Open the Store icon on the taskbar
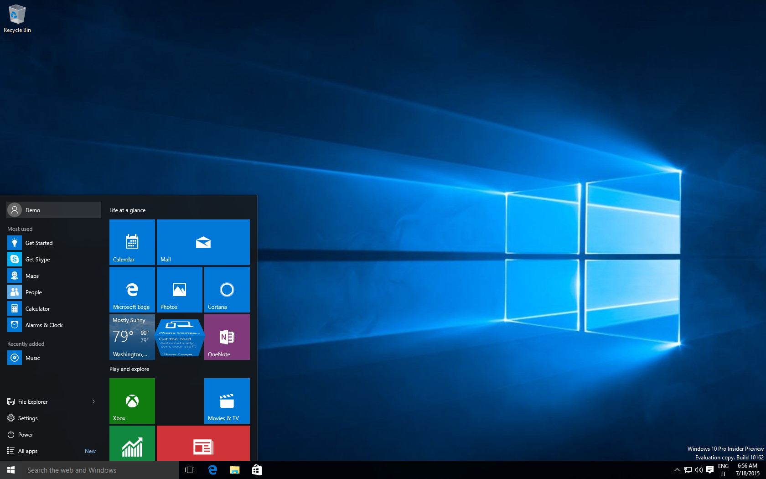 [x=257, y=470]
